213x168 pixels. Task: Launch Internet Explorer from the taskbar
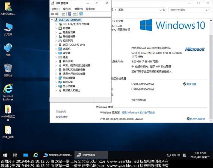pyautogui.click(x=36, y=155)
